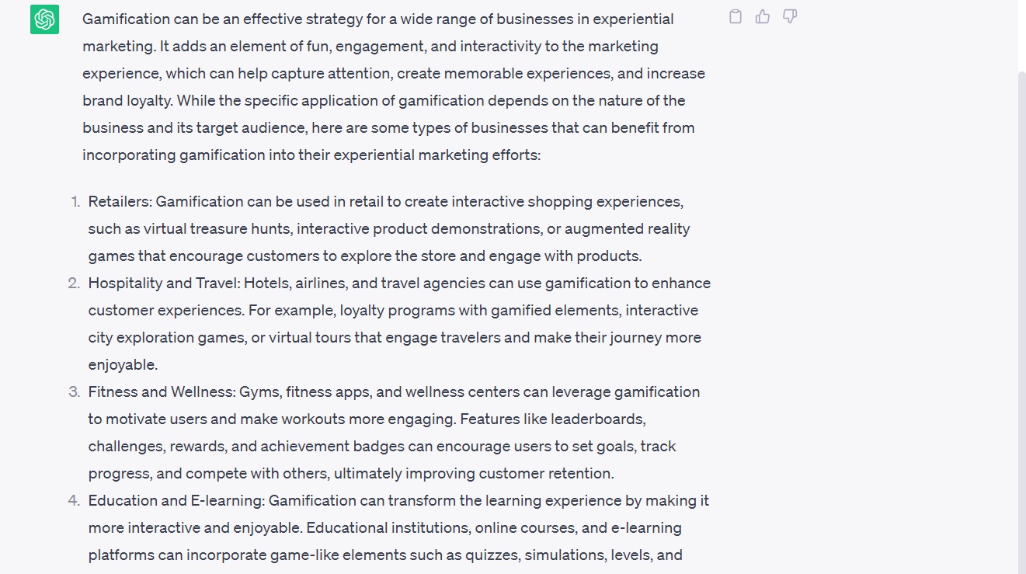
Task: Click the phrase "brand loyalty" in the intro
Action: coord(127,101)
